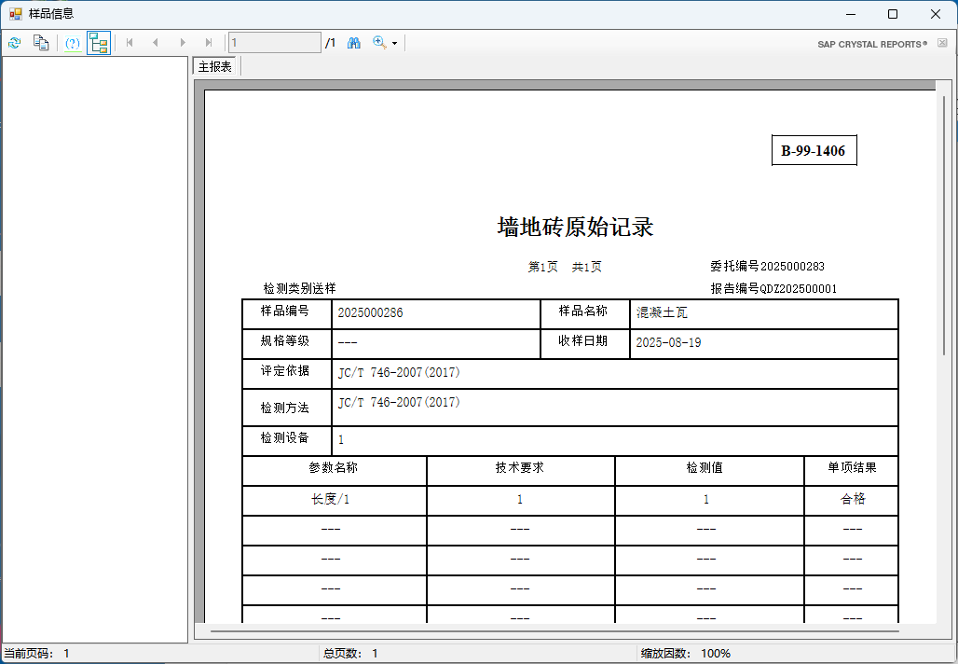958x664 pixels.
Task: Toggle the parameter panel (?) button
Action: click(72, 43)
